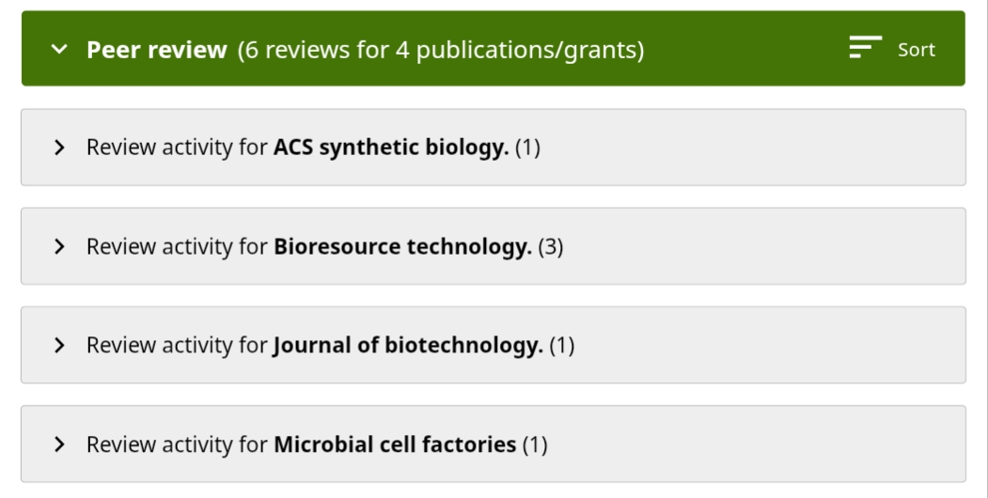Click the 6 reviews for 4 publications text
The image size is (988, 498).
[441, 49]
